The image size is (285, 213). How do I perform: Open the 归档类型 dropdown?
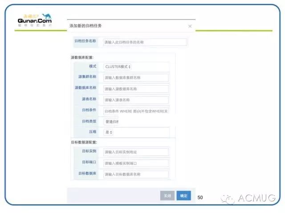coord(111,122)
